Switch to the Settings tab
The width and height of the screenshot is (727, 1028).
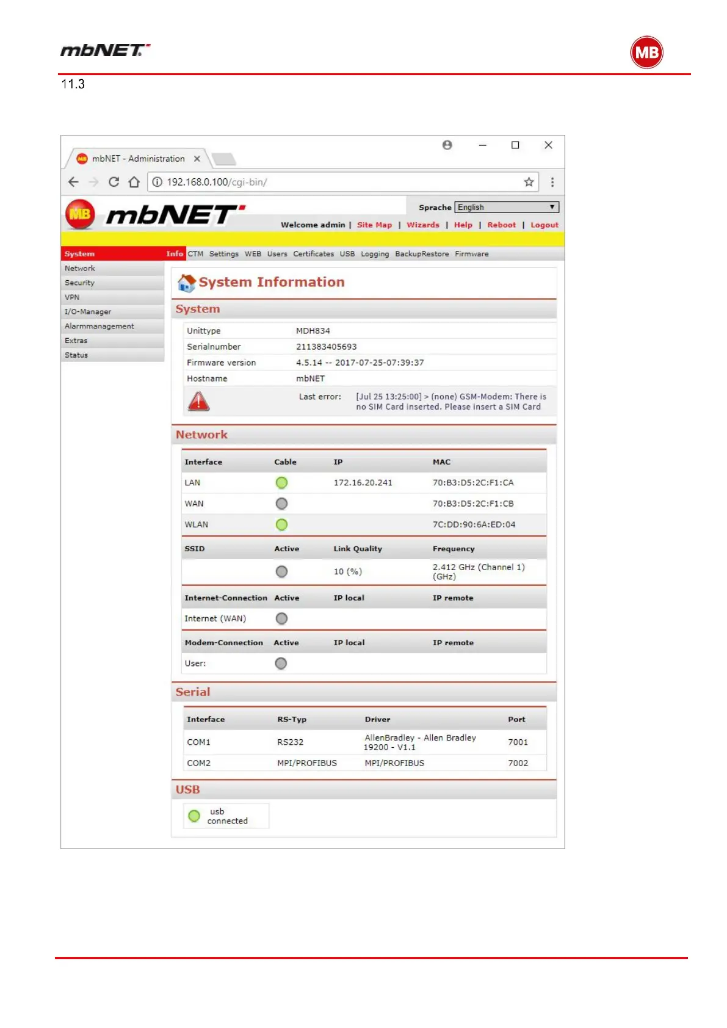224,254
